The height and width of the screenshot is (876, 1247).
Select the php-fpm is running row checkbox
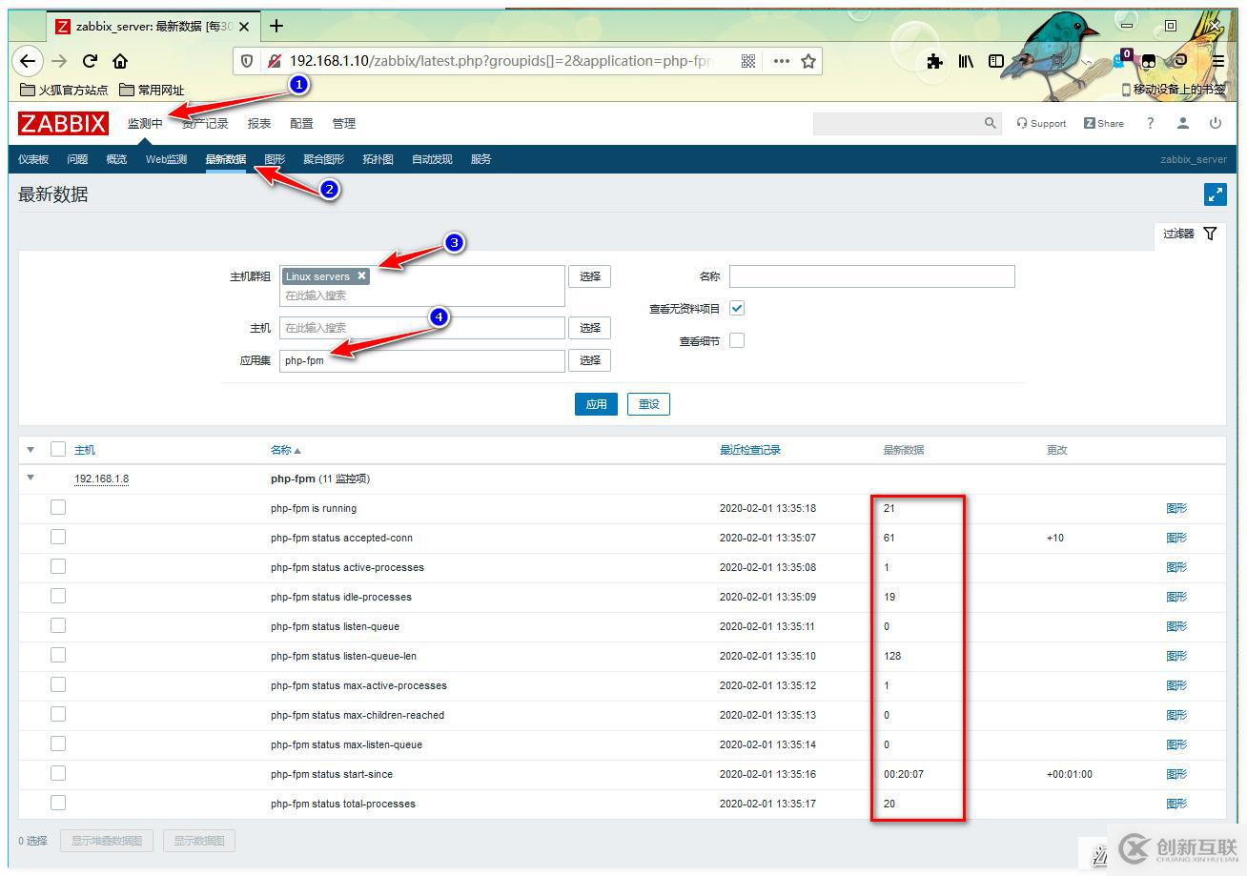[57, 507]
